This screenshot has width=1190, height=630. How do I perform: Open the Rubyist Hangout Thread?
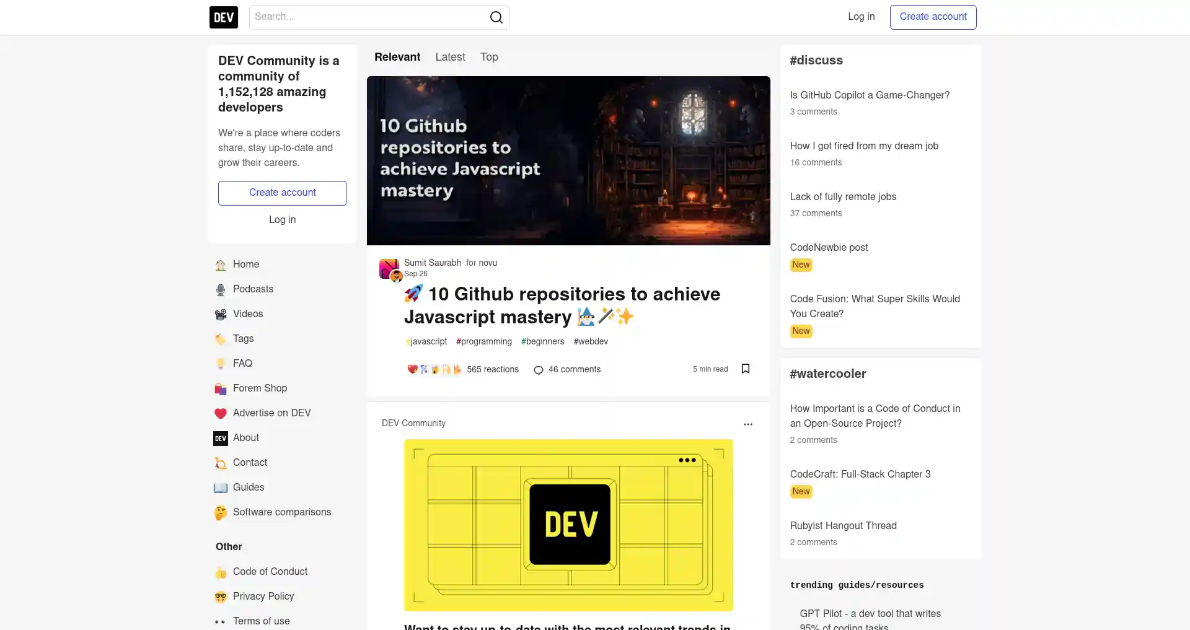click(843, 526)
